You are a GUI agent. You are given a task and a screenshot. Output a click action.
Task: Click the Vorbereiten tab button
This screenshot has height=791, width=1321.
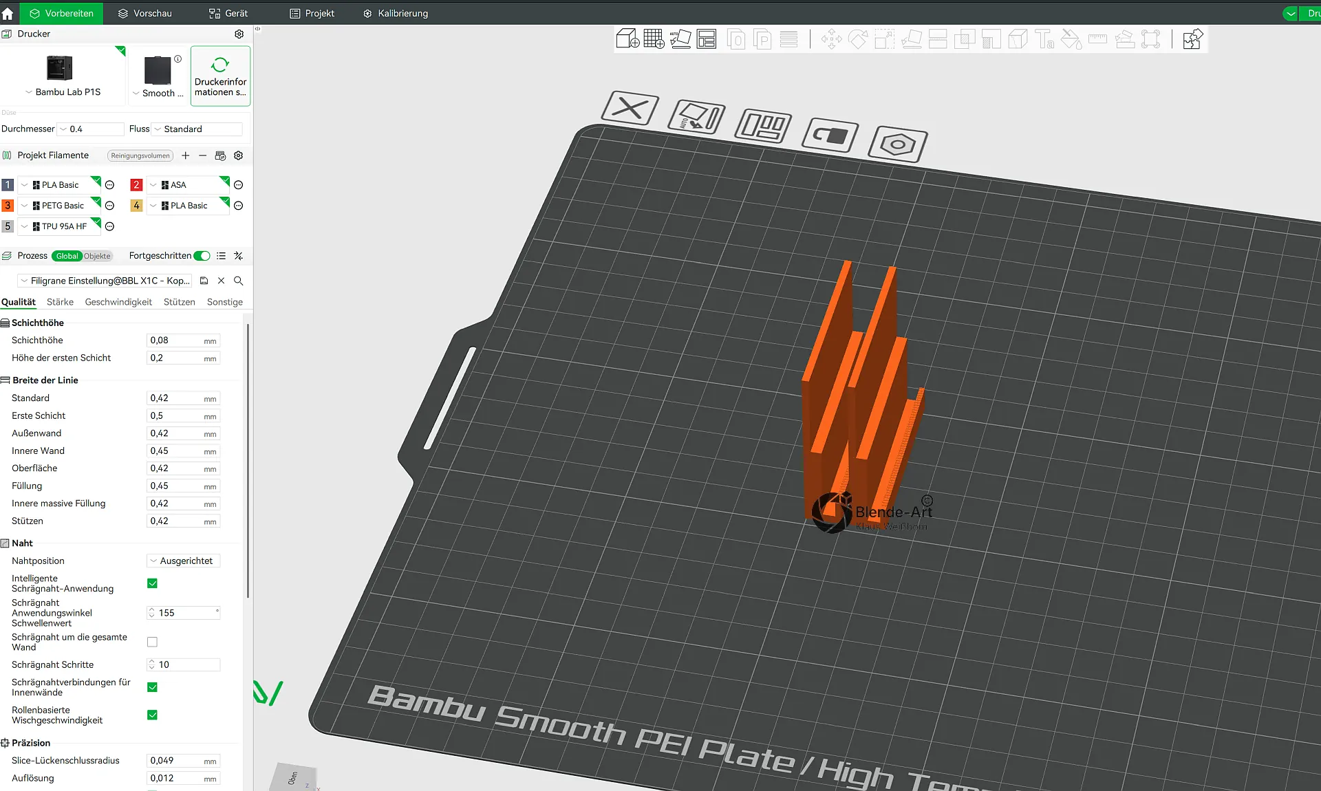tap(62, 13)
